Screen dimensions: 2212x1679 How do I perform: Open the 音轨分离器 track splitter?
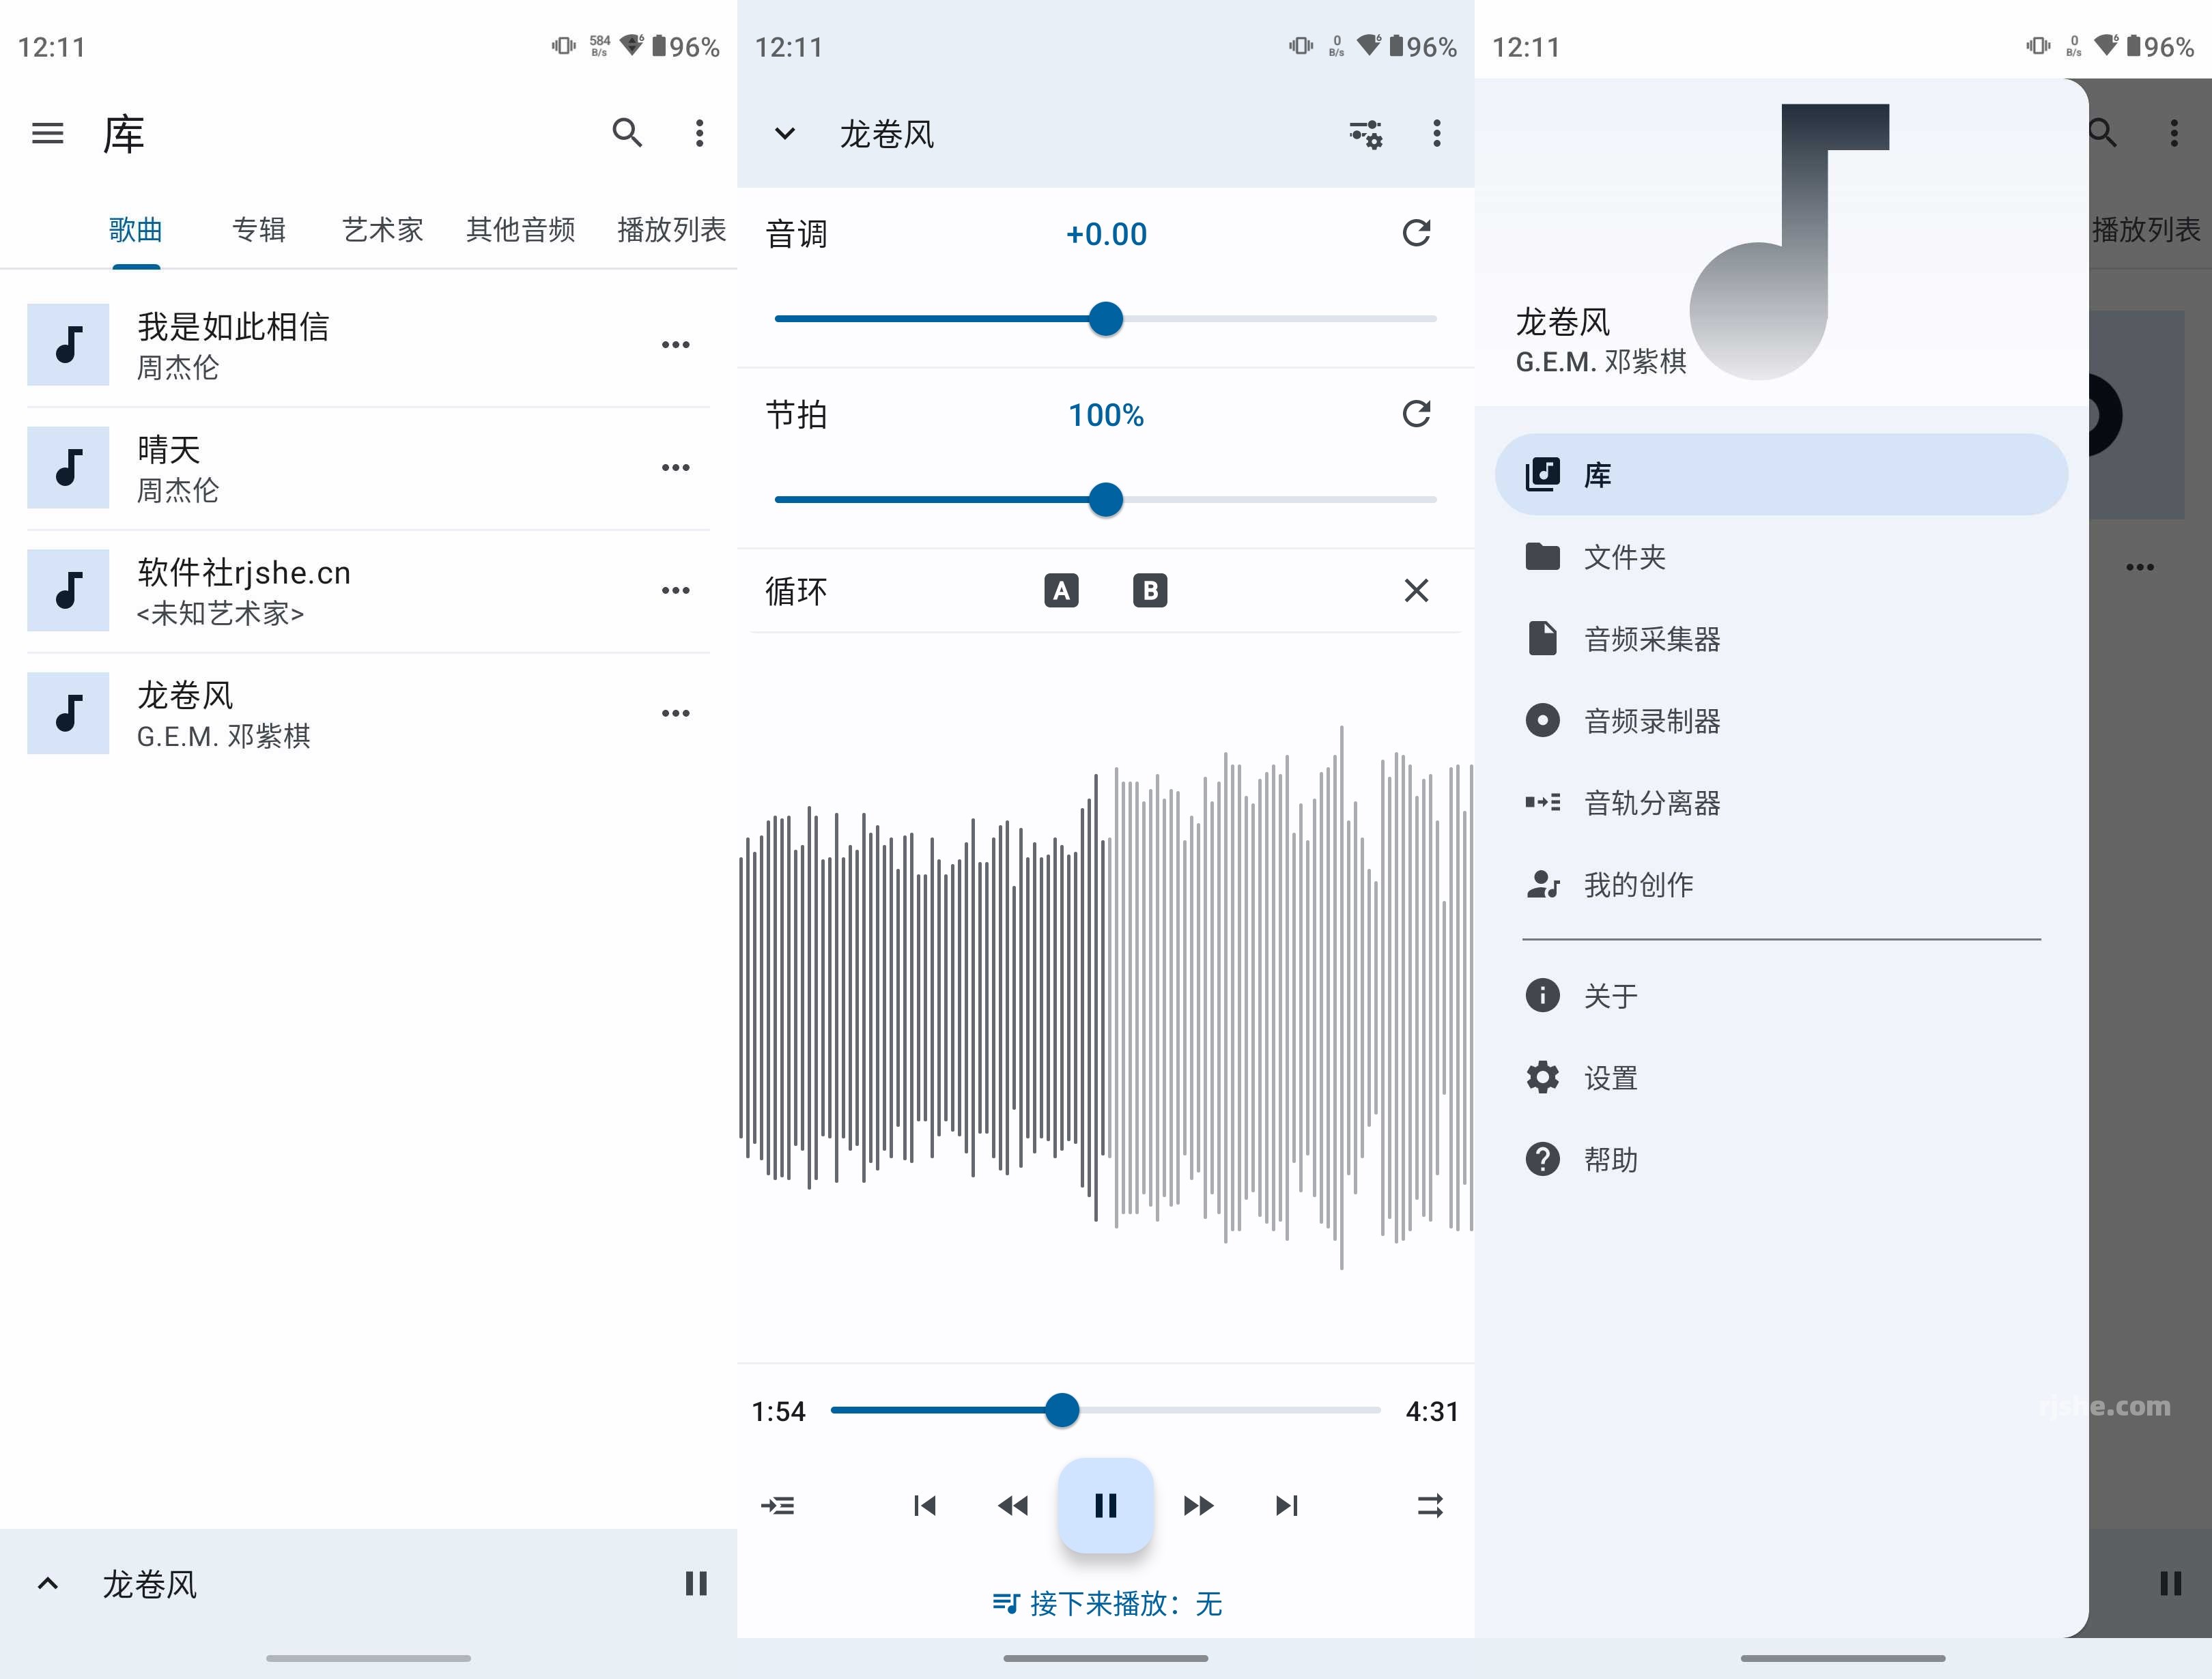(x=1652, y=803)
